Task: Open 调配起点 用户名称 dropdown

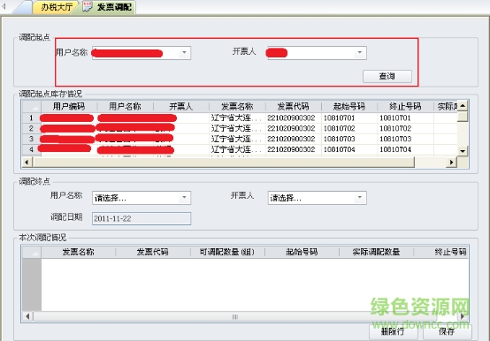Action: (184, 52)
